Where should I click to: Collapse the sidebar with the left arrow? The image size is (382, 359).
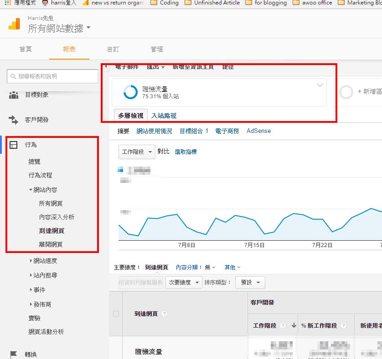[106, 66]
